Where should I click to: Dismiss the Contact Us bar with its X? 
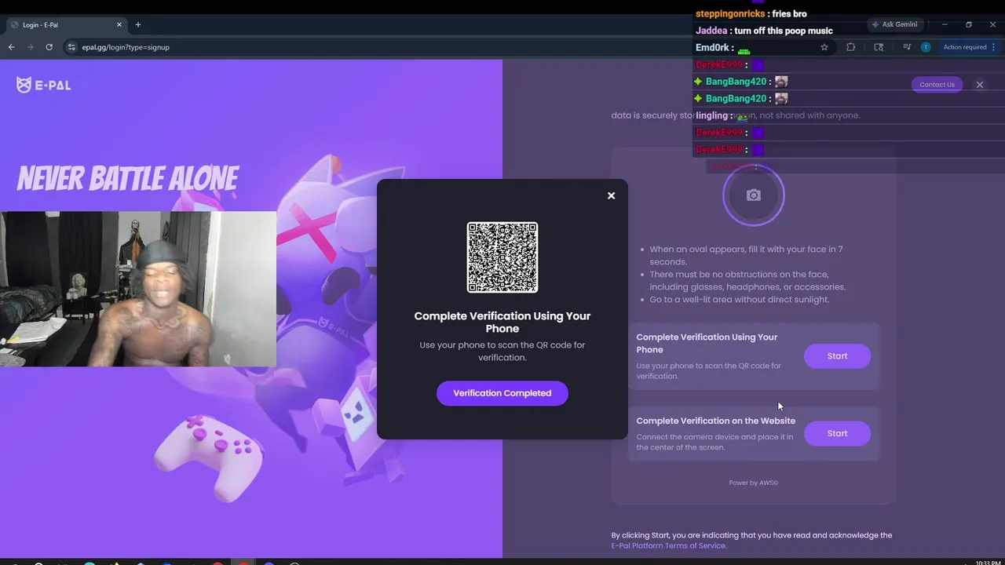[x=979, y=85]
